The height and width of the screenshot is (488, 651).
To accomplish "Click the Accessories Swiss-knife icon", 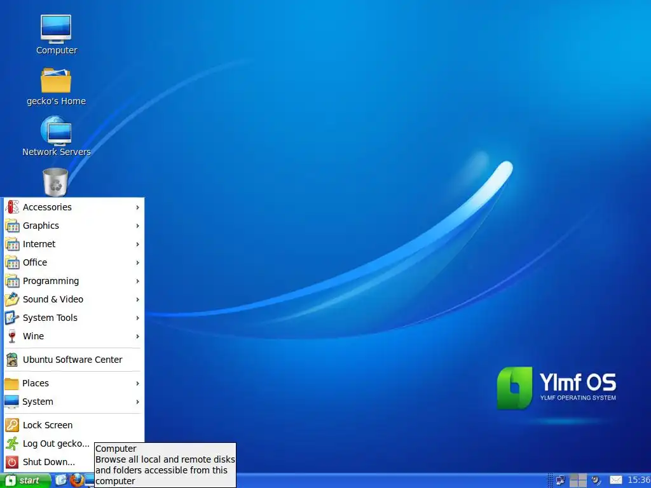I will tap(12, 207).
